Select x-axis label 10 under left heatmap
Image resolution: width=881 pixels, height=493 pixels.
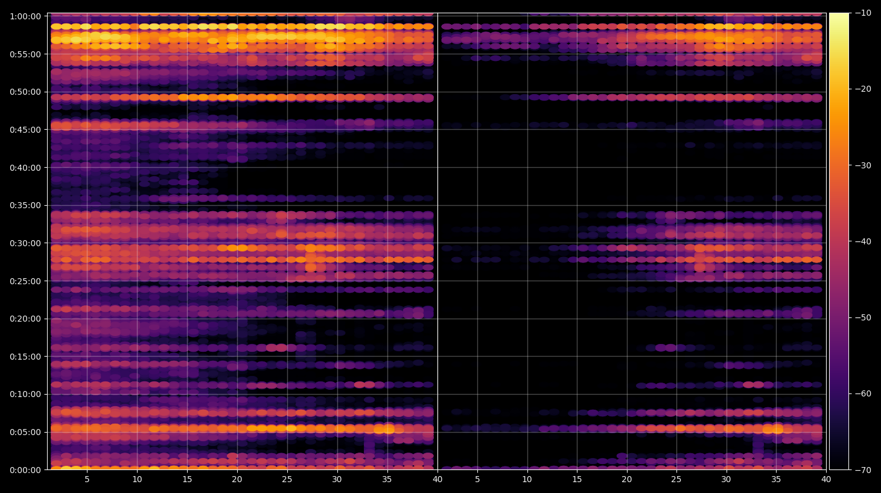tap(137, 480)
